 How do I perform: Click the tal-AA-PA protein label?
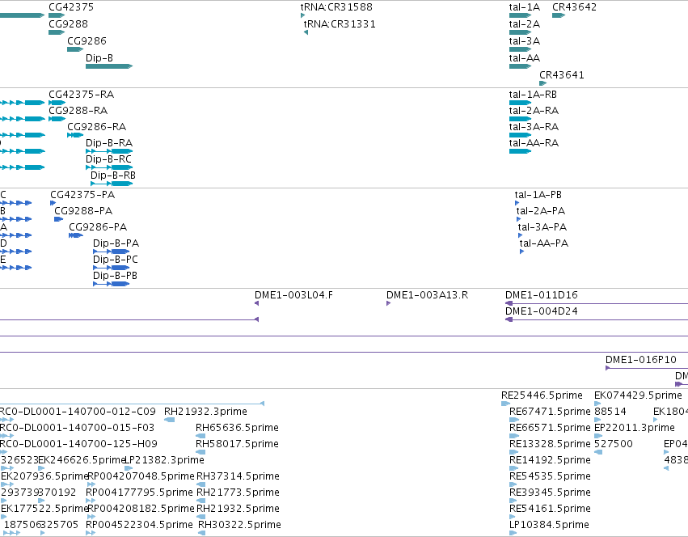coord(544,243)
